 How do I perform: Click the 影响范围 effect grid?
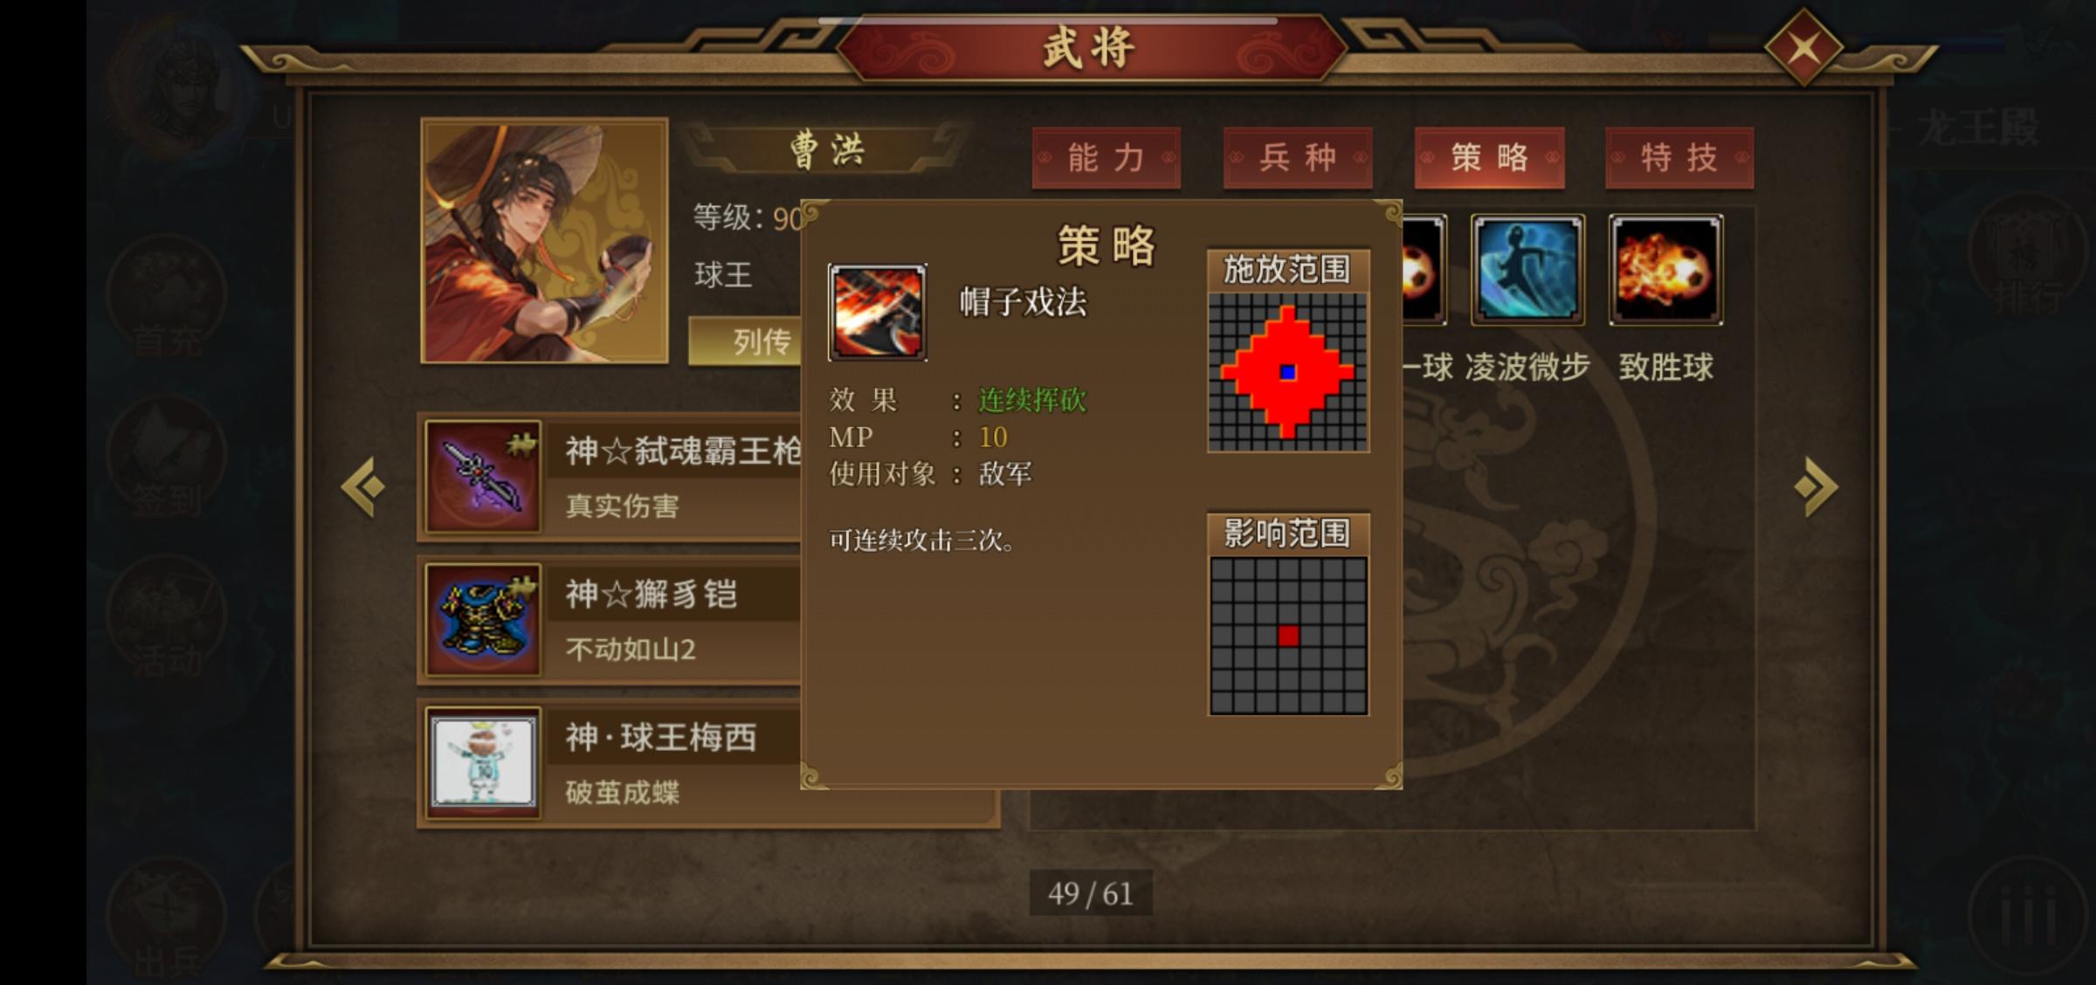(1288, 636)
